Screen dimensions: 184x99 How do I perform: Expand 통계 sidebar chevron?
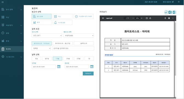pyautogui.click(x=21, y=41)
